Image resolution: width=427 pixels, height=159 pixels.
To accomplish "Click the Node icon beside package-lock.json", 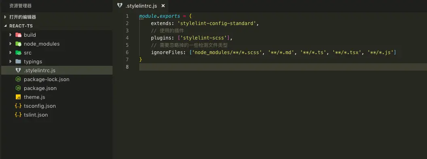I will (x=18, y=79).
